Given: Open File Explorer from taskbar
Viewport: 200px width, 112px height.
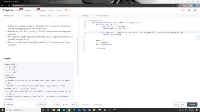Looking at the screenshot, I should coord(53,110).
